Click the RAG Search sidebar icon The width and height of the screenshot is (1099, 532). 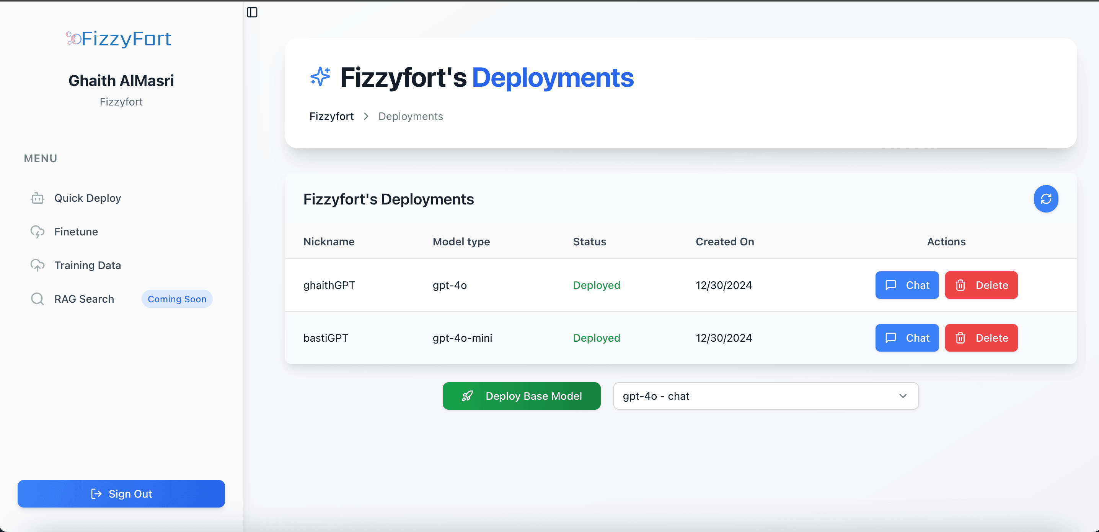click(x=37, y=299)
